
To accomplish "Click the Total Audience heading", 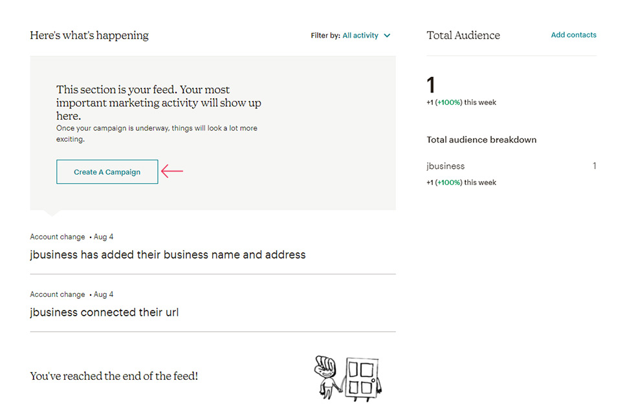I will 463,35.
